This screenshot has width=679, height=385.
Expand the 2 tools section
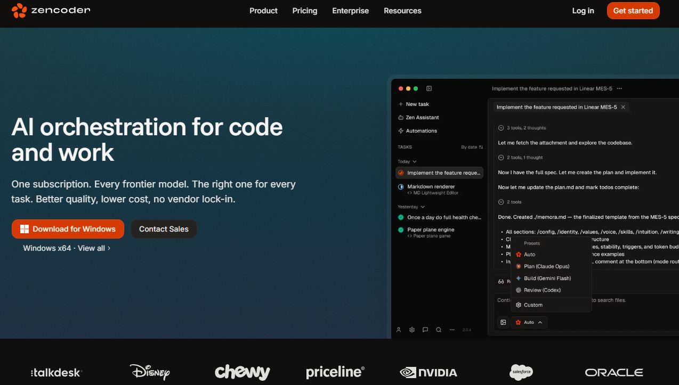510,202
